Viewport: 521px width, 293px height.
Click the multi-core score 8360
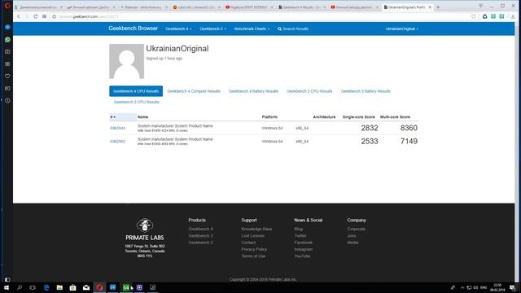pos(409,128)
